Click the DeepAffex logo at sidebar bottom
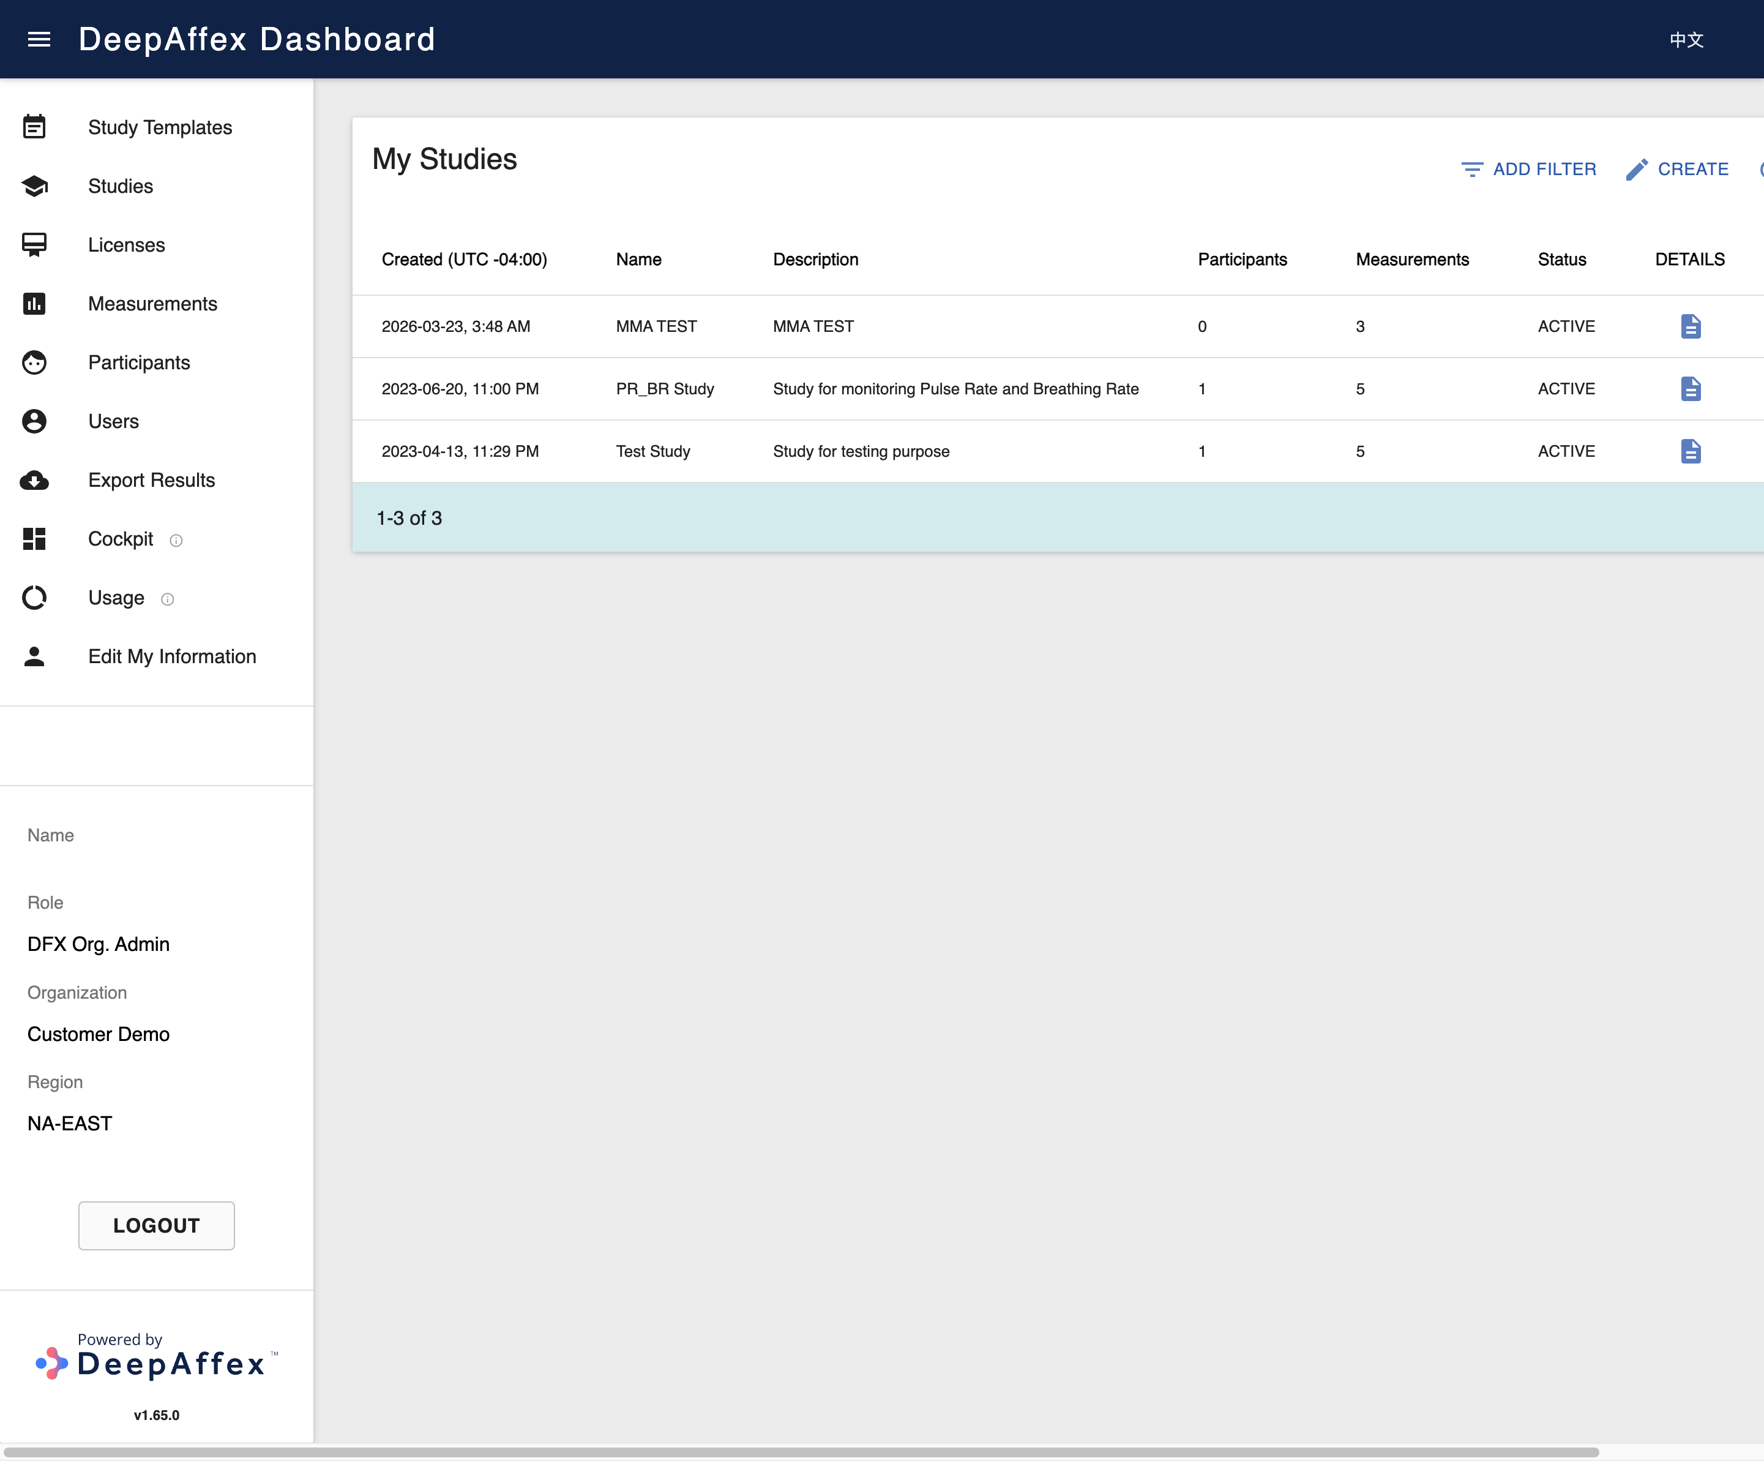The height and width of the screenshot is (1461, 1764). pyautogui.click(x=157, y=1356)
